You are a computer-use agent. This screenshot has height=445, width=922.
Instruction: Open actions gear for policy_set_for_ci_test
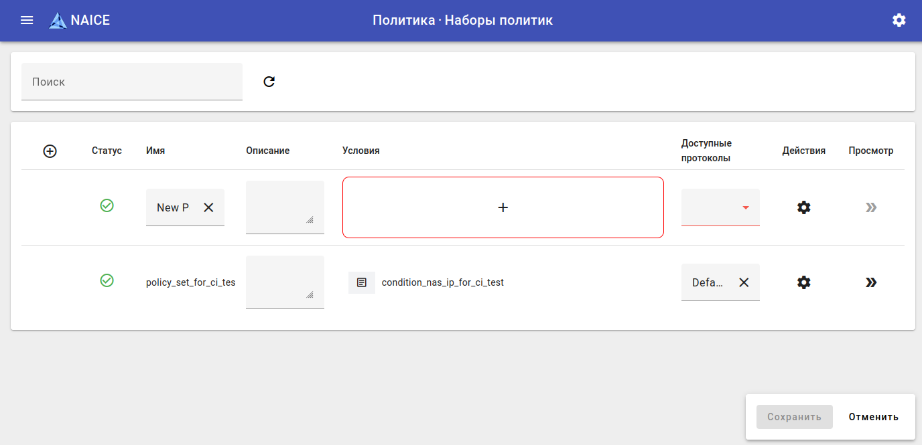click(x=803, y=282)
